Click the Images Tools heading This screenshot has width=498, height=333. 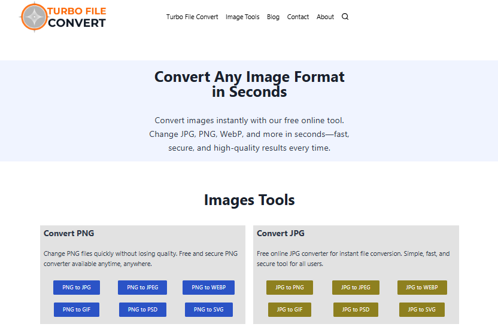[250, 200]
